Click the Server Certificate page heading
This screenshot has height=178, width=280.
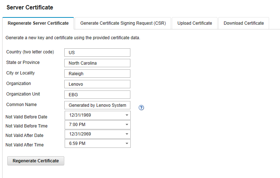[30, 7]
